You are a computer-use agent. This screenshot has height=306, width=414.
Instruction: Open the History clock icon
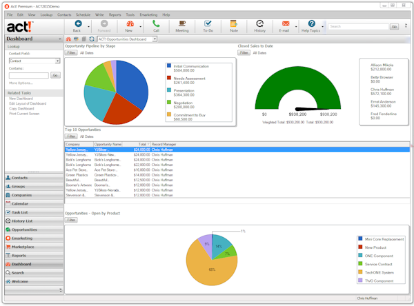(x=259, y=24)
